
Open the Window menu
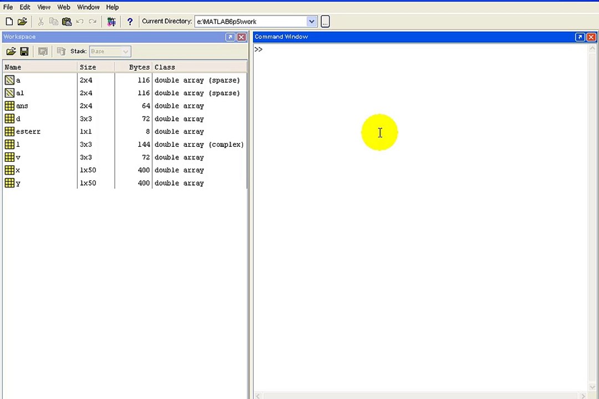88,7
